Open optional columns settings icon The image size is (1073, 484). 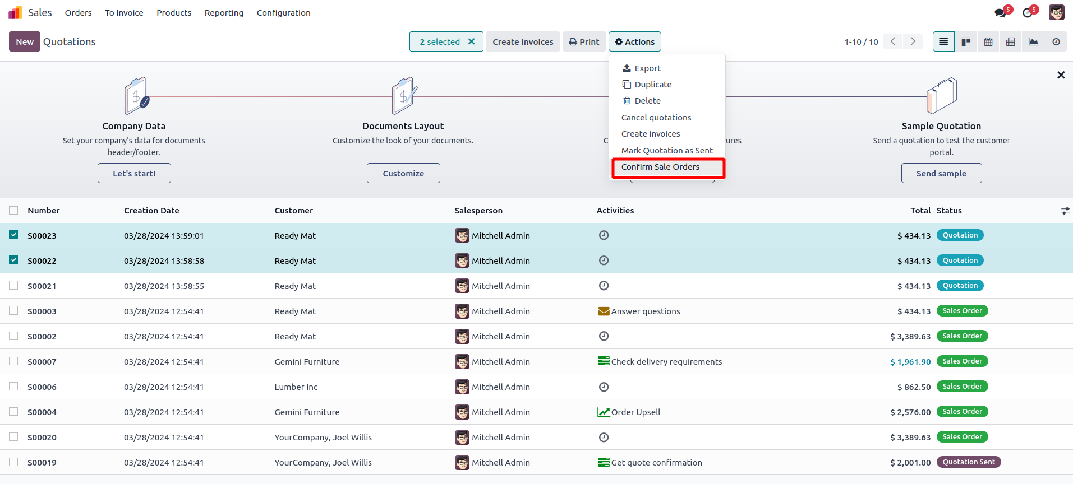[x=1065, y=211]
